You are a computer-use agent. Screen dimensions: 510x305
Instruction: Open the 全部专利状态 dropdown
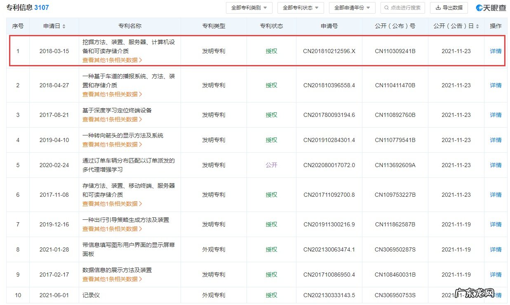pyautogui.click(x=301, y=7)
